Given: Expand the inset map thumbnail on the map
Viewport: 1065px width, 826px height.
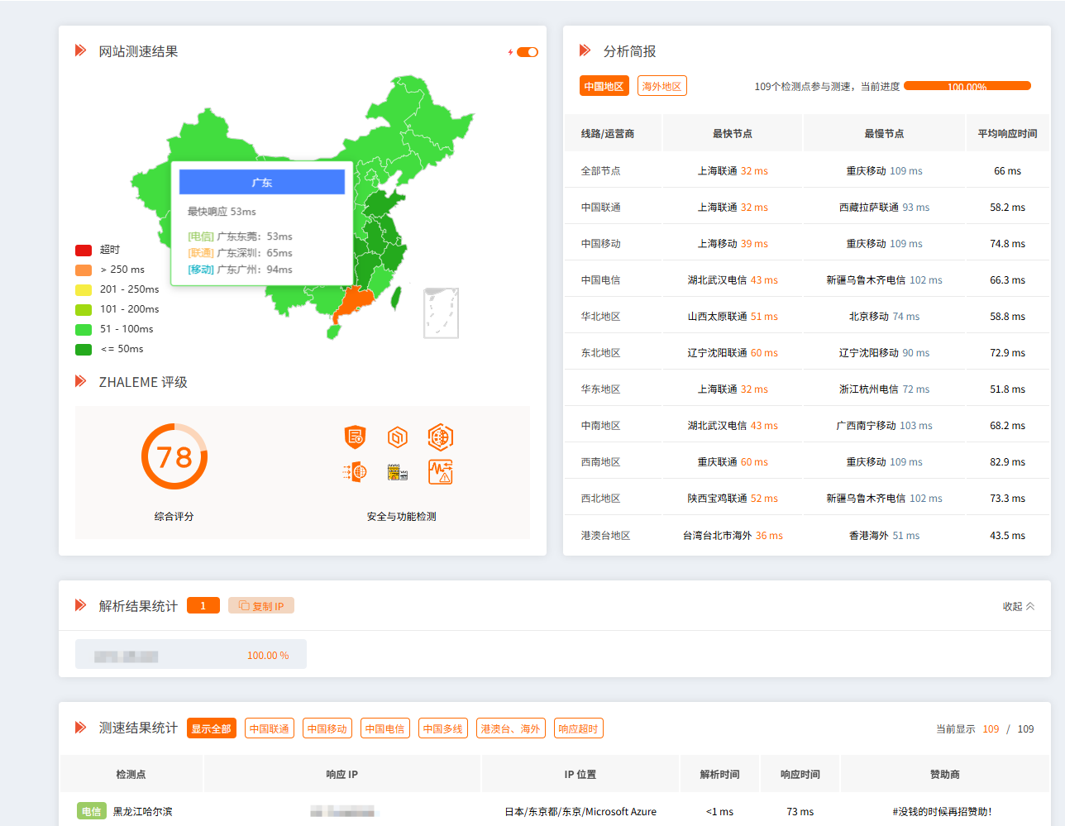Looking at the screenshot, I should coord(440,313).
